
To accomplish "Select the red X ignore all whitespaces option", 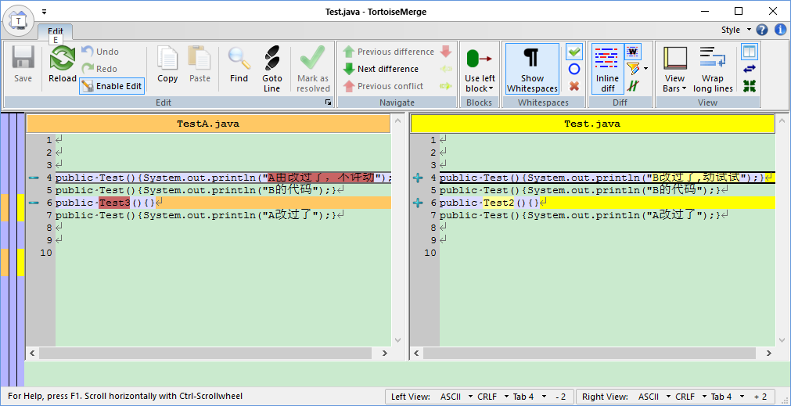I will coord(574,86).
